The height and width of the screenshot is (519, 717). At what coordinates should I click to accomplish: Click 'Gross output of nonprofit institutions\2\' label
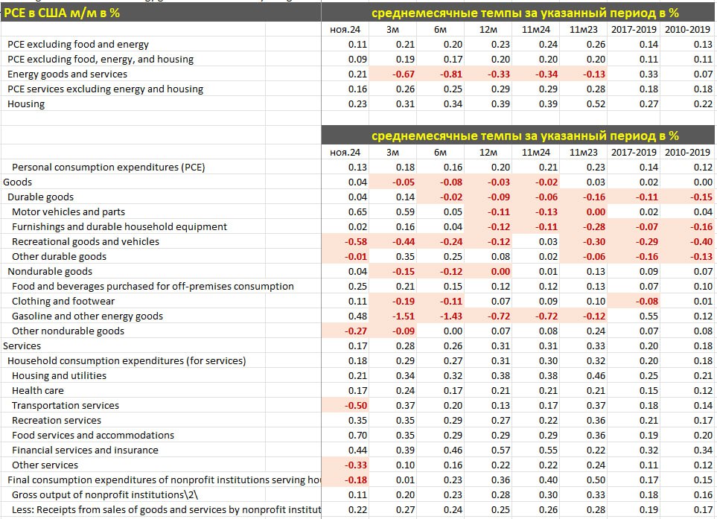(x=105, y=495)
